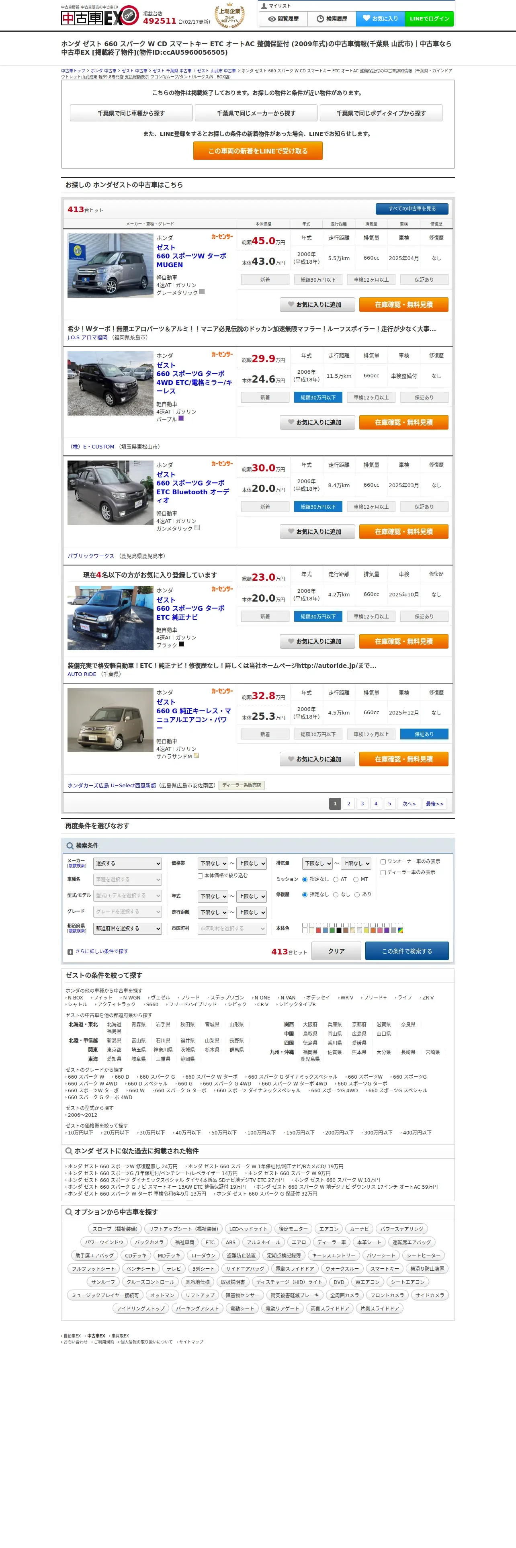Image resolution: width=516 pixels, height=1548 pixels.
Task: Add the 45.0万円 ゼスト to favorites
Action: tap(317, 305)
